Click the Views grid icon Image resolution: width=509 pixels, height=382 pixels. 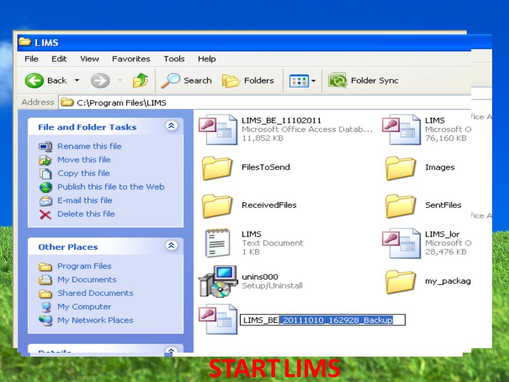point(299,81)
